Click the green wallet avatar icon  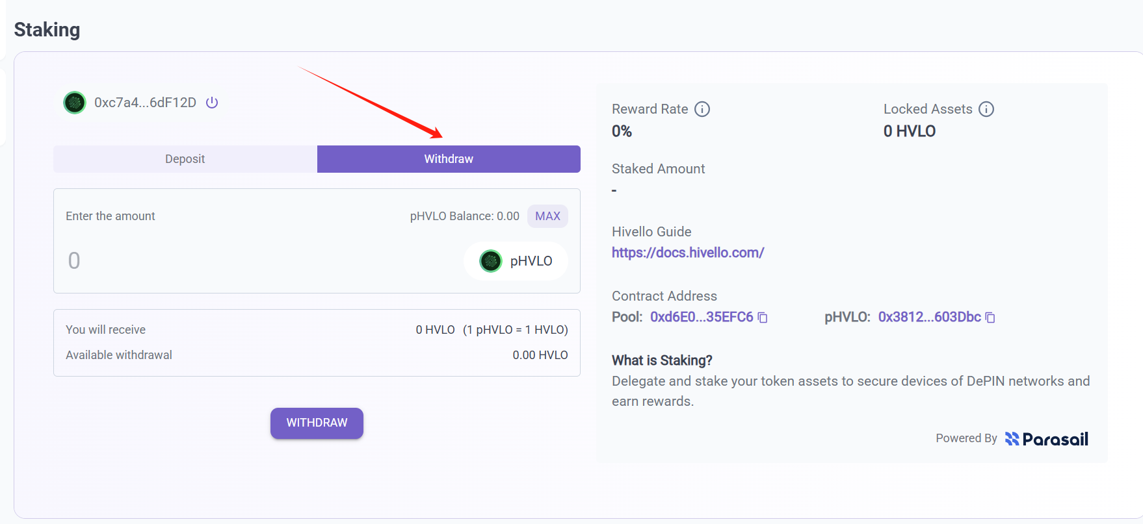75,103
